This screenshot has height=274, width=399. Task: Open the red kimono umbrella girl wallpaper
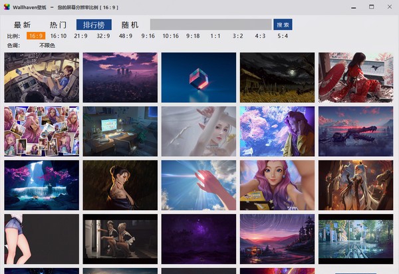[x=356, y=78]
